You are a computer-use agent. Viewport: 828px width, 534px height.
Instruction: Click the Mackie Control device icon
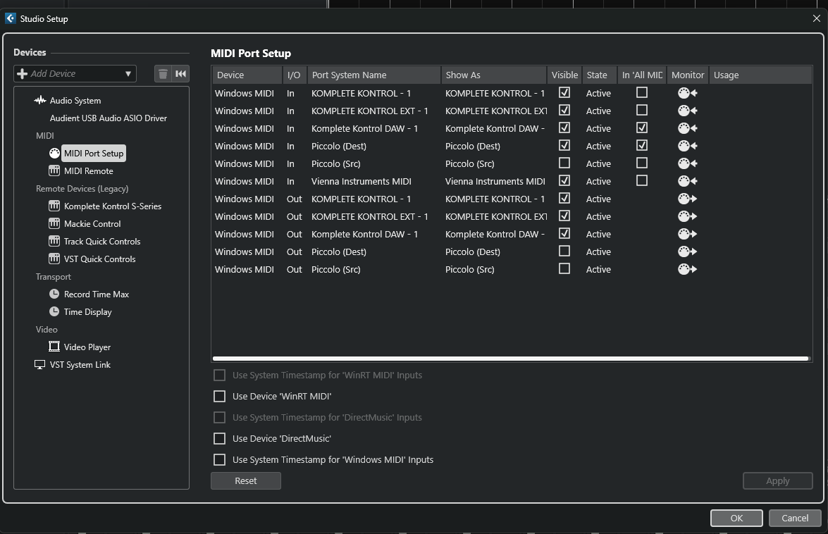coord(54,224)
